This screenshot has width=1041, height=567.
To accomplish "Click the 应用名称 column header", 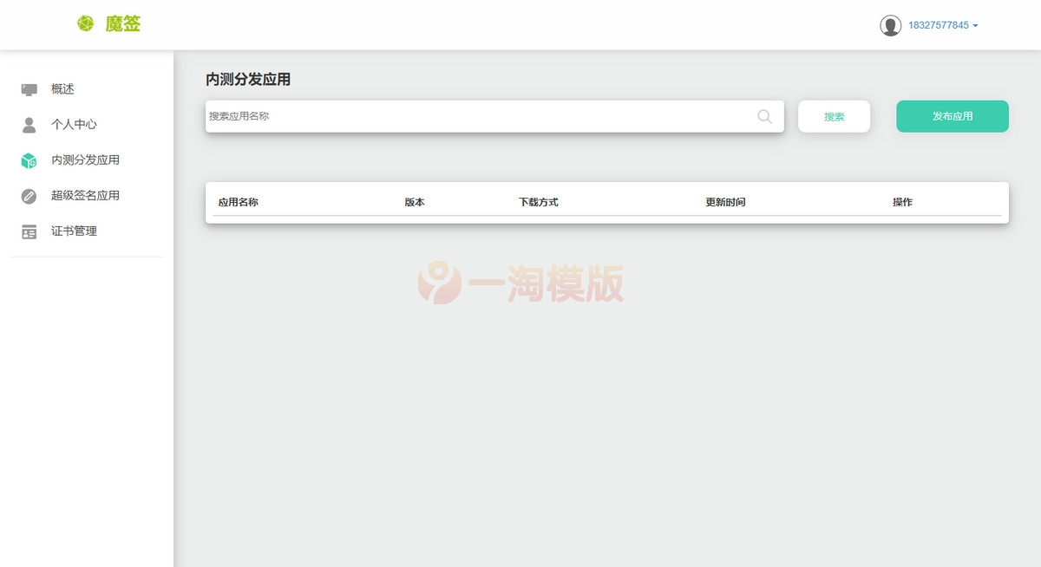I will (x=238, y=201).
